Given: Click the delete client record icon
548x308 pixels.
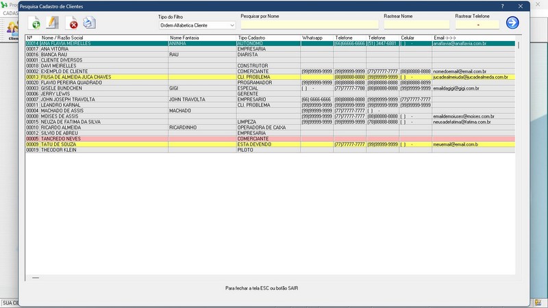Looking at the screenshot, I should click(x=71, y=23).
